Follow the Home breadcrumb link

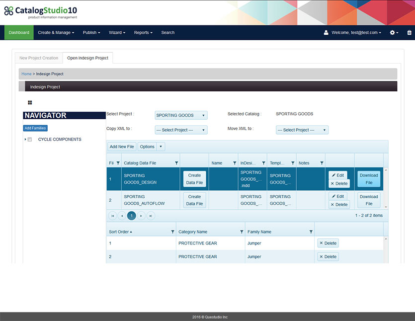click(x=26, y=74)
